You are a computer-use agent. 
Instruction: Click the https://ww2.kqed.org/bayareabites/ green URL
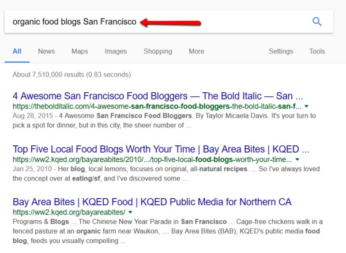(69, 212)
